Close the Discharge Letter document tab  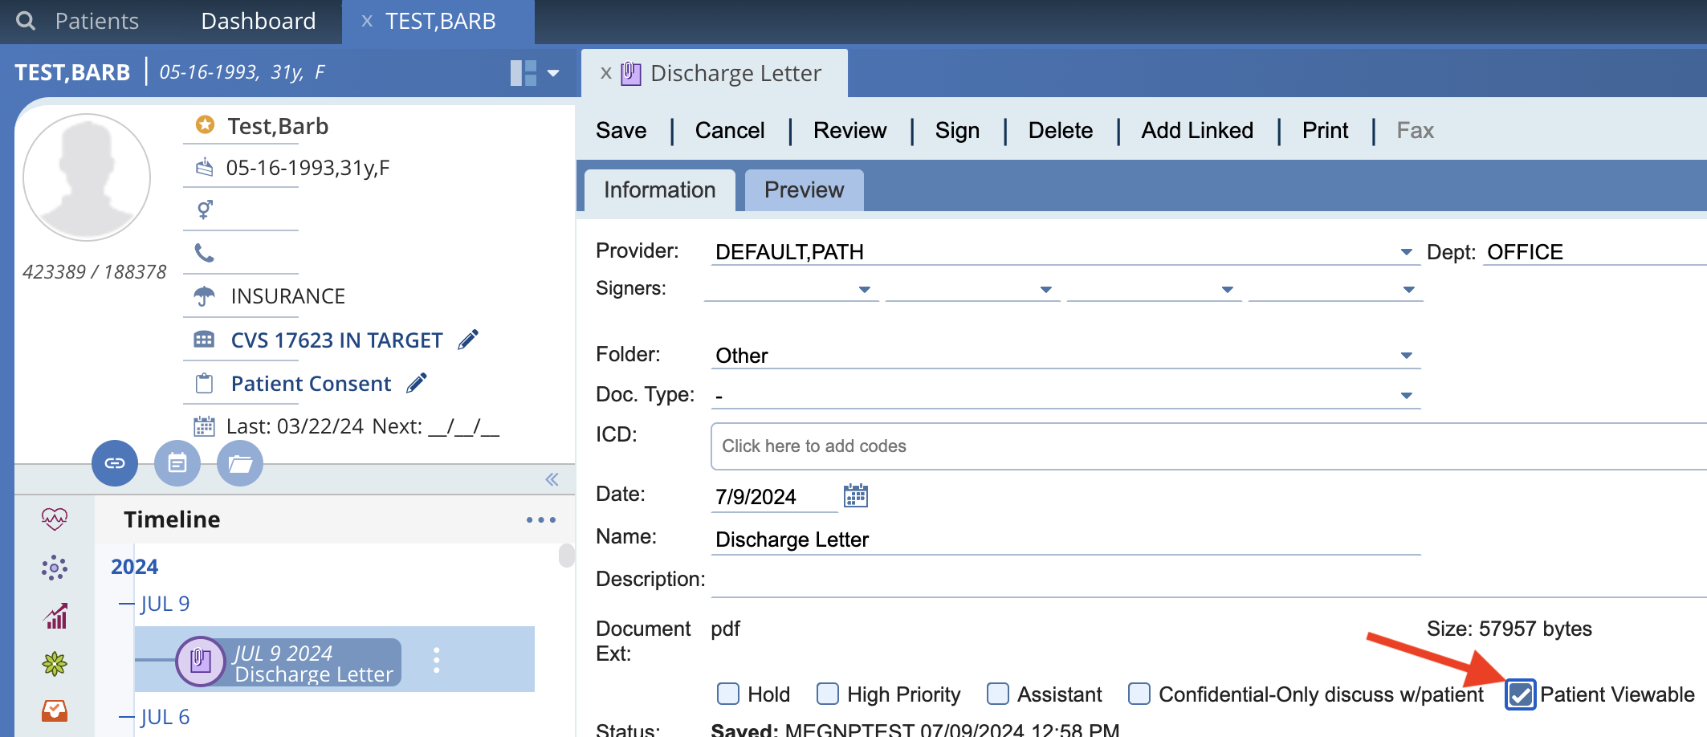[606, 73]
